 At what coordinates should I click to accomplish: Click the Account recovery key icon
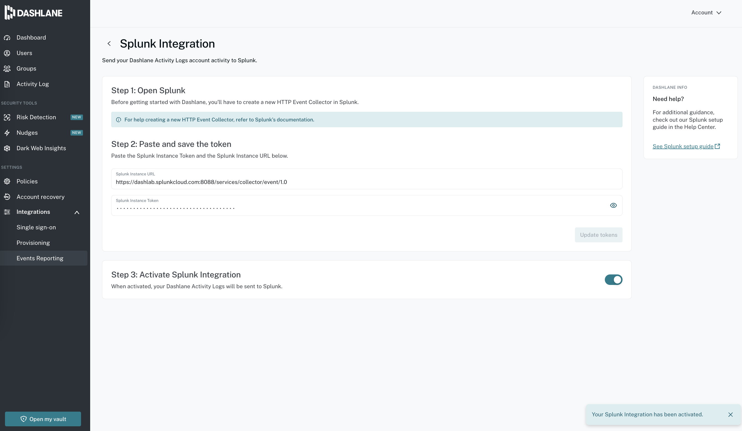pyautogui.click(x=7, y=197)
